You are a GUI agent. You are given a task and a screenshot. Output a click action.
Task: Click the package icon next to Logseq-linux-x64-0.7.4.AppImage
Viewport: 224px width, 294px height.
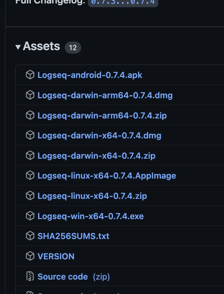click(30, 176)
